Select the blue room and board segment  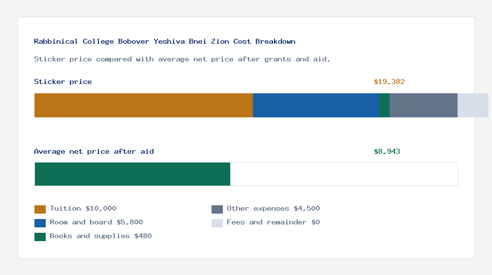click(x=316, y=105)
